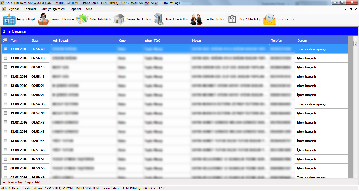Image resolution: width=359 pixels, height=191 pixels.
Task: Open Başvuru İşlemleri person icon
Action: [x=43, y=19]
